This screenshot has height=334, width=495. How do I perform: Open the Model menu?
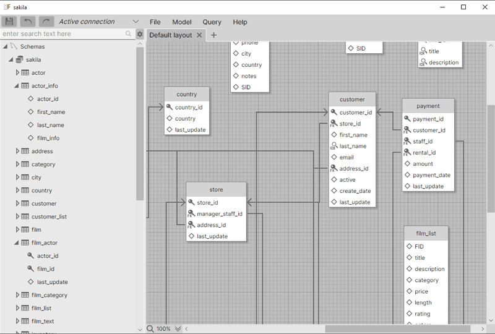[x=181, y=22]
